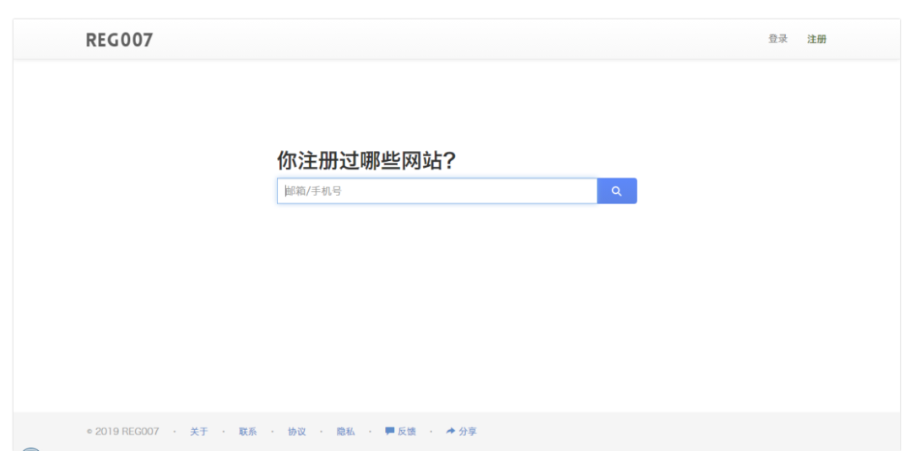Go to the 注册 registration page
Image resolution: width=921 pixels, height=451 pixels.
pos(816,39)
